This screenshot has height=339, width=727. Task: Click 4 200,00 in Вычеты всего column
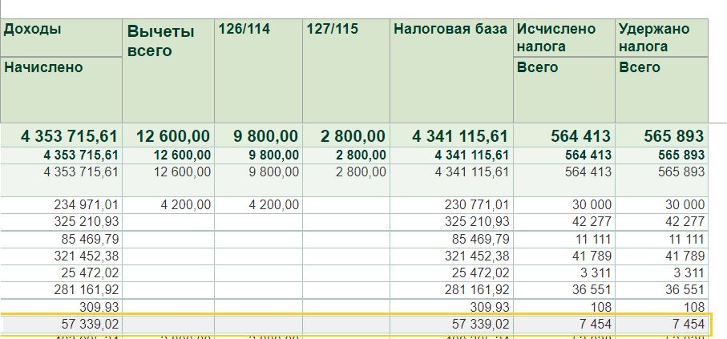pos(185,205)
